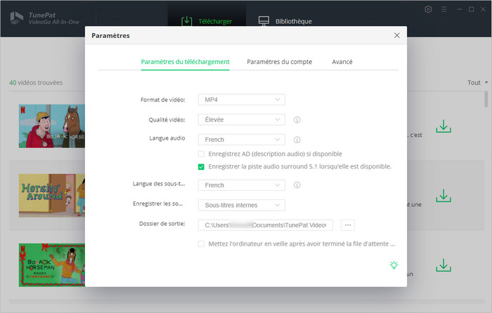Image resolution: width=492 pixels, height=313 pixels.
Task: Open the Sous-titres internes dropdown
Action: (241, 205)
